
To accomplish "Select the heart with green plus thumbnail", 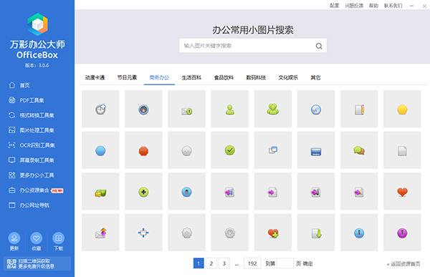I will (273, 233).
